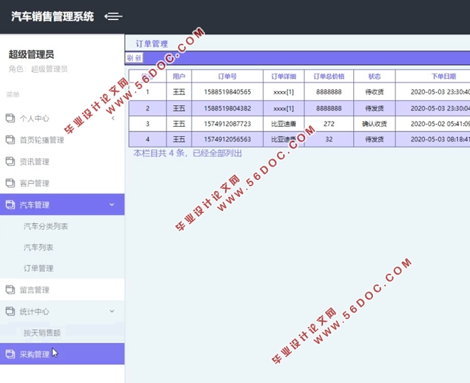Click the 留言管理 menu icon

10,290
